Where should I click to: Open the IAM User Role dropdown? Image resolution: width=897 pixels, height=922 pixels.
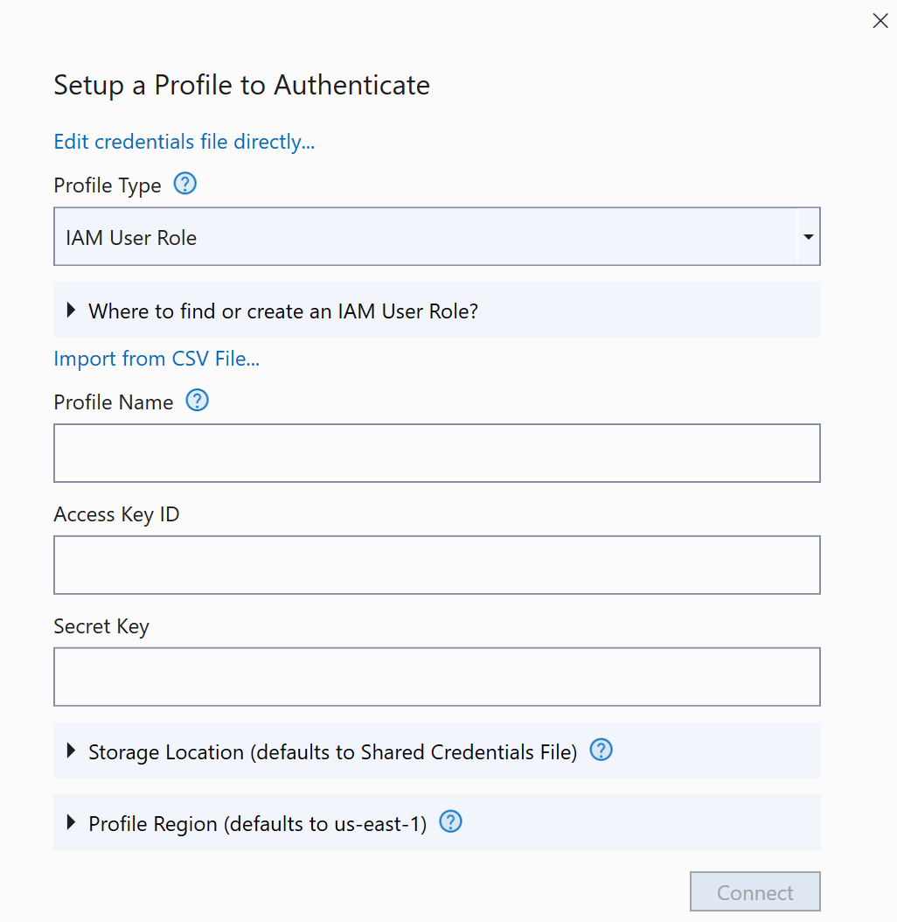(x=809, y=237)
